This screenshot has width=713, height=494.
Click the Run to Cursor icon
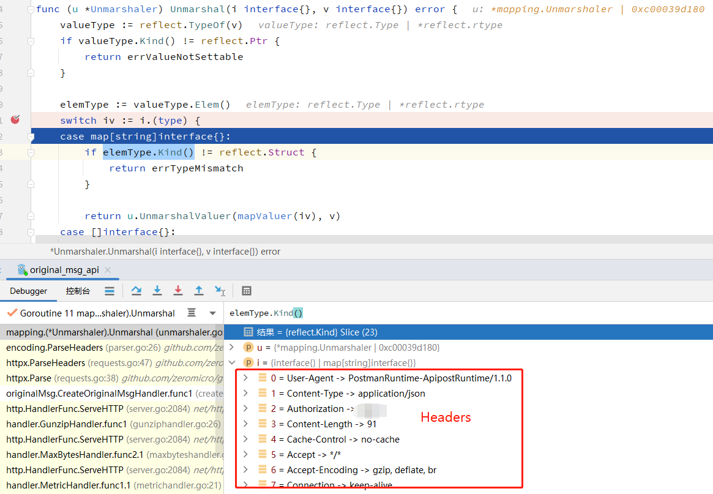coord(218,290)
